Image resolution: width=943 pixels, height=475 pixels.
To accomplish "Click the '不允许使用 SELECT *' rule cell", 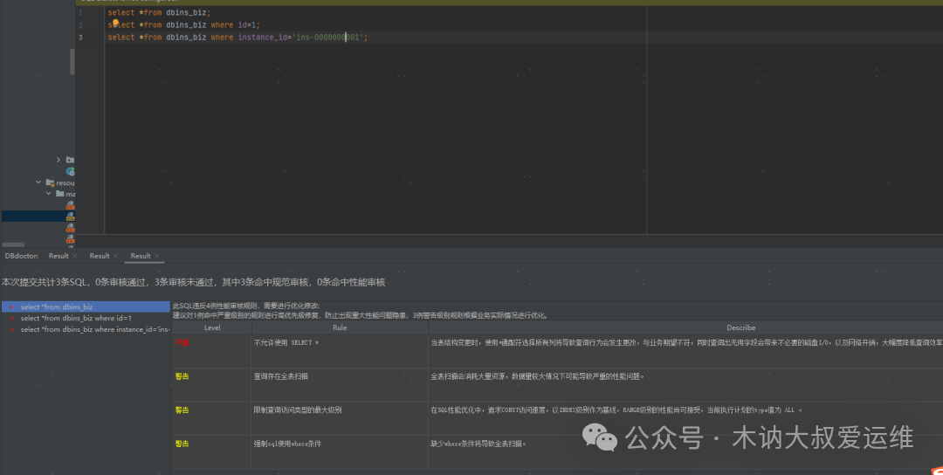I will [340, 351].
